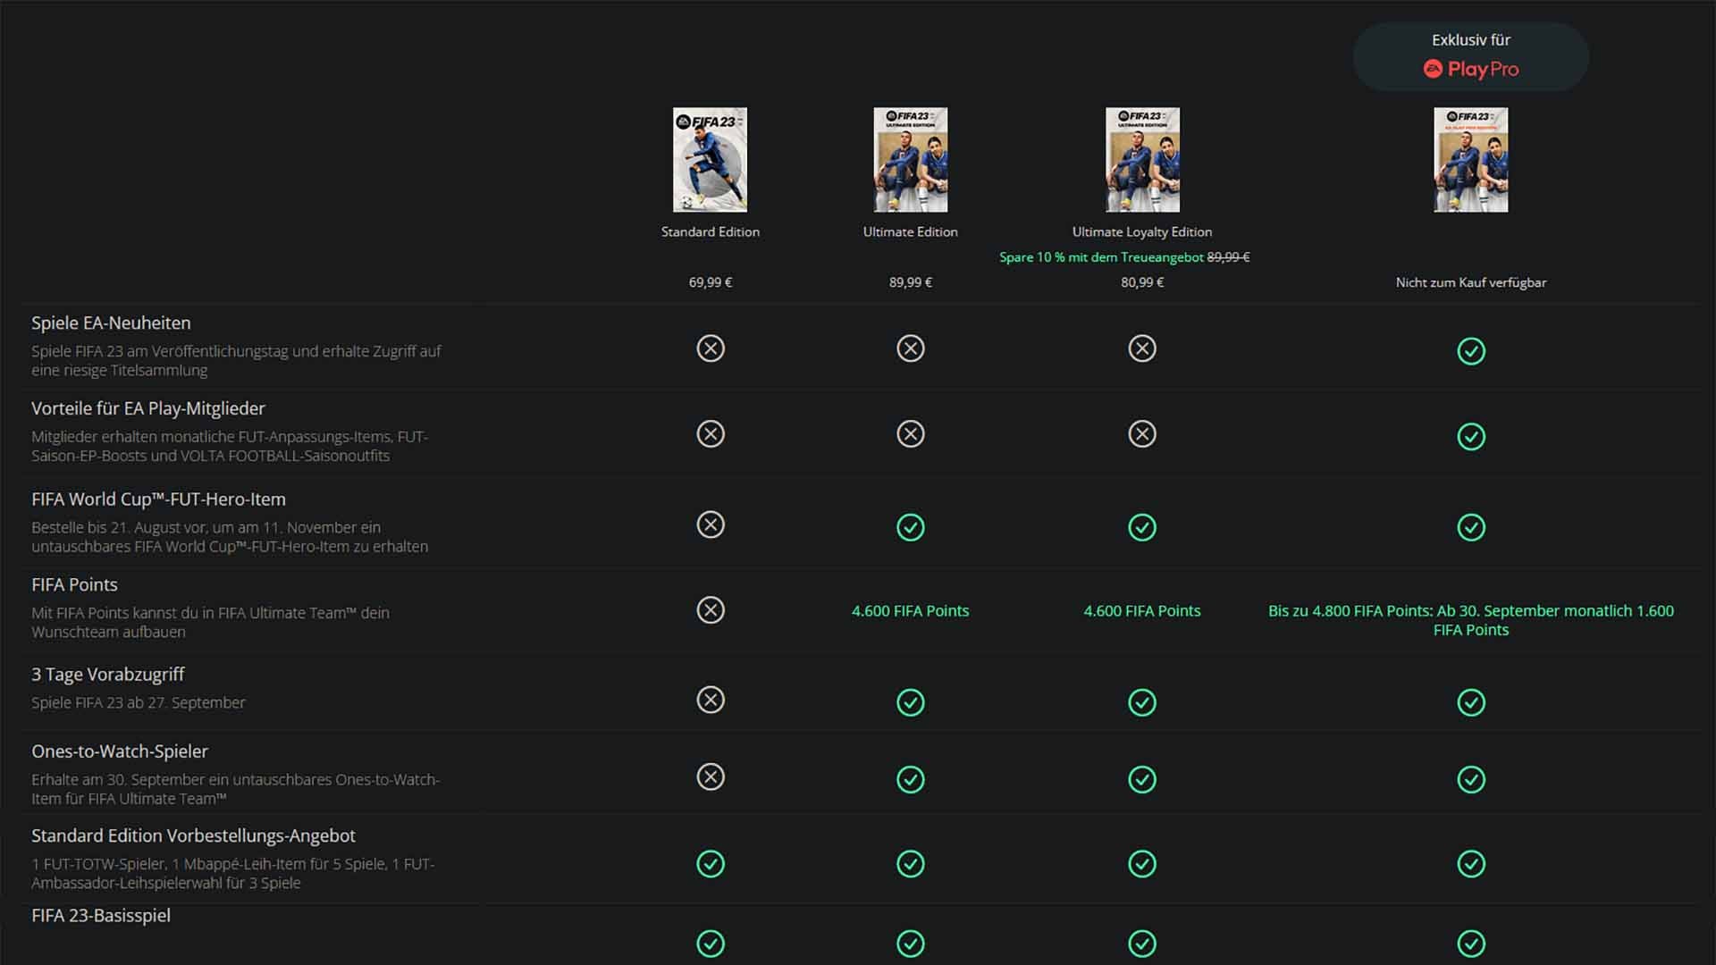Click the 3 Tage Vorabzugriff heading
This screenshot has width=1716, height=965.
coord(108,675)
